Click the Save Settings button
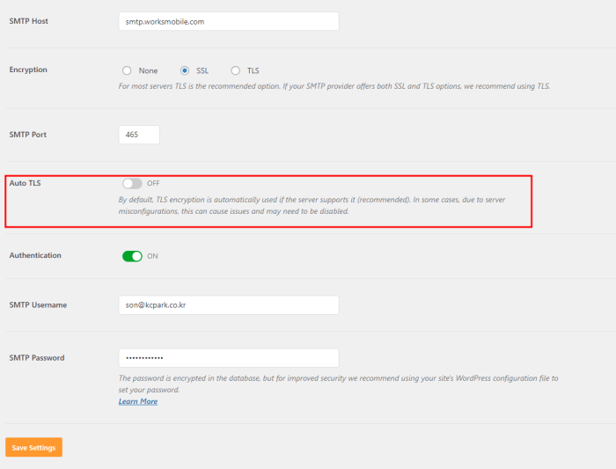The height and width of the screenshot is (469, 616). (33, 447)
